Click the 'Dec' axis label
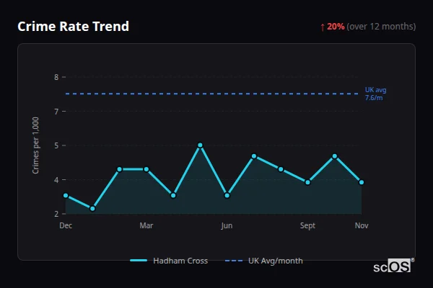Screen dimensions: 433x288 coord(66,225)
